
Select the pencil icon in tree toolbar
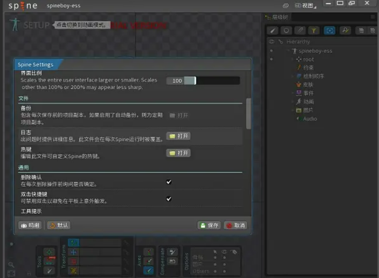273,30
